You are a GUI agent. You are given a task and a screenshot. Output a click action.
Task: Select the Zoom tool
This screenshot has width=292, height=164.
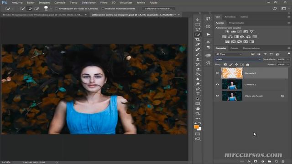tap(198, 113)
